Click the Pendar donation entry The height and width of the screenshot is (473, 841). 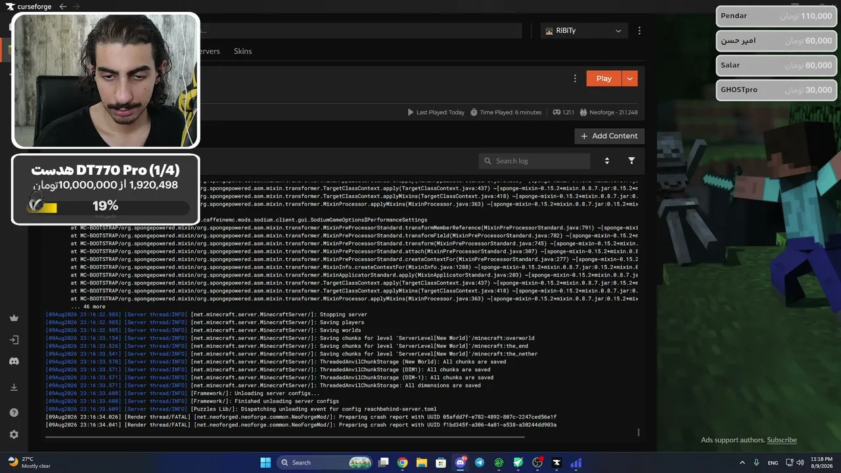pos(777,16)
